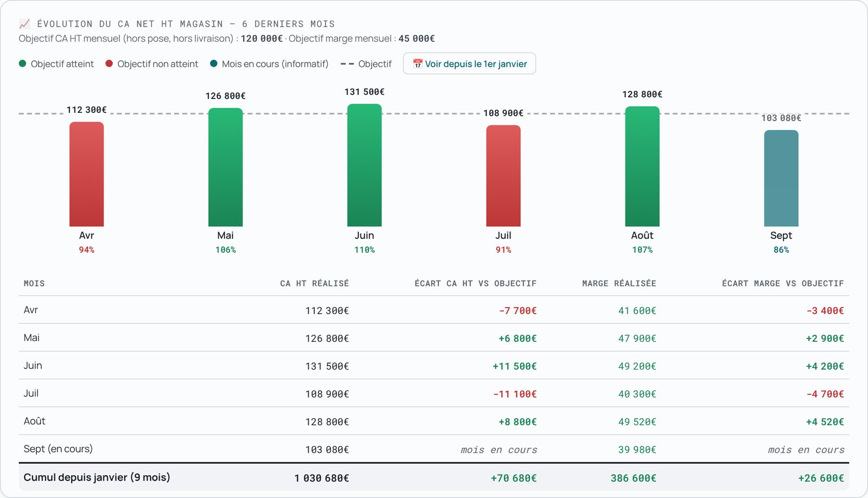868x498 pixels.
Task: Click the '-11 100€' cell in the Juil row
Action: coord(515,394)
